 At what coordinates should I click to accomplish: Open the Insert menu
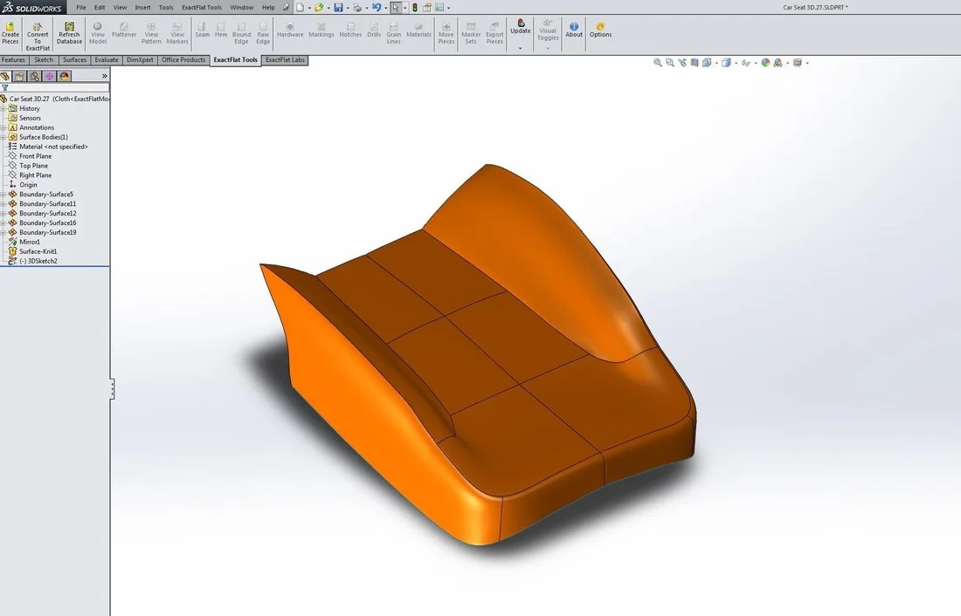click(142, 7)
